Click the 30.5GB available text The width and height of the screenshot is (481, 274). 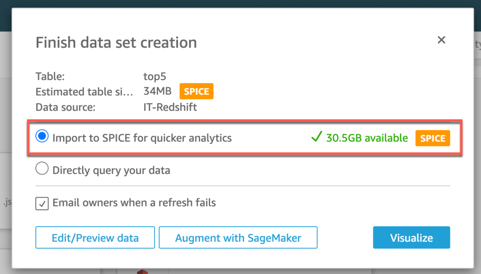point(368,138)
